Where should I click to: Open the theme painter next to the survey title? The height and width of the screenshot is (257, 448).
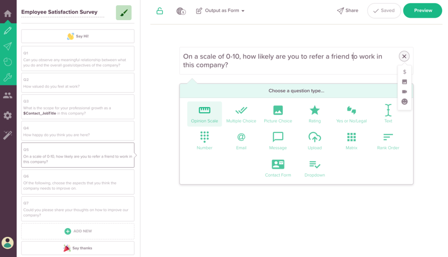[x=123, y=12]
